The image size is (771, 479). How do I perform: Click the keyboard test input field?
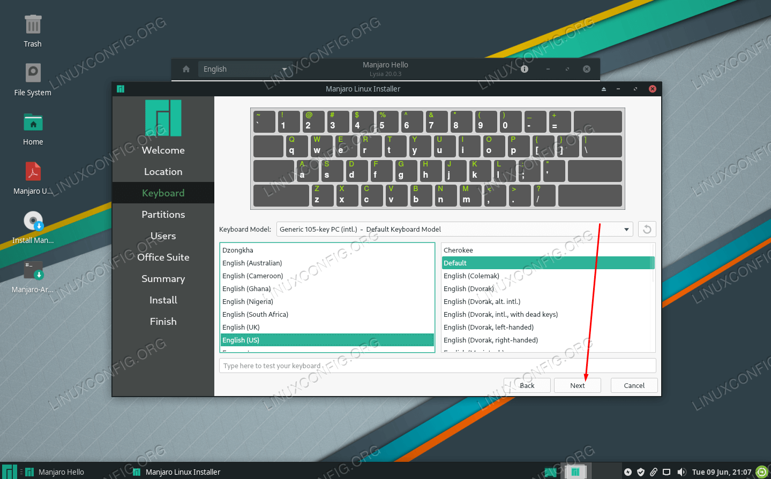(438, 366)
